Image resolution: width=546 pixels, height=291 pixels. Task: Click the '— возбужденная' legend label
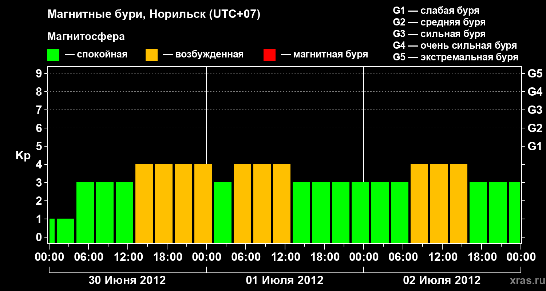pyautogui.click(x=203, y=55)
